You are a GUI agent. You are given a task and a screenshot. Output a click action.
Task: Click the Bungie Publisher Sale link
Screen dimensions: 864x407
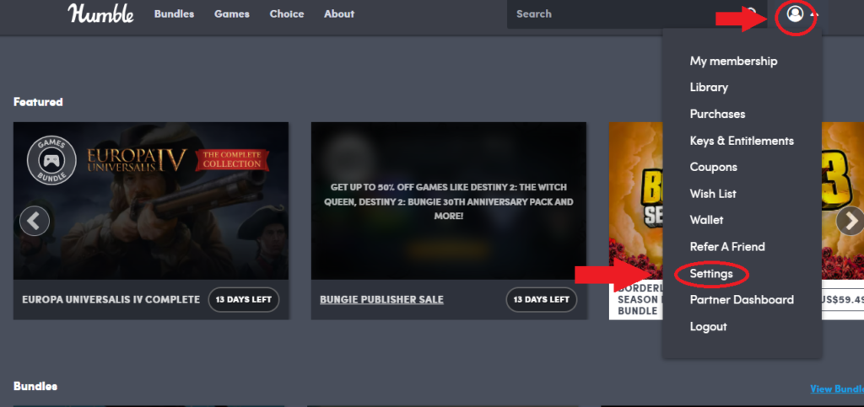click(x=381, y=300)
